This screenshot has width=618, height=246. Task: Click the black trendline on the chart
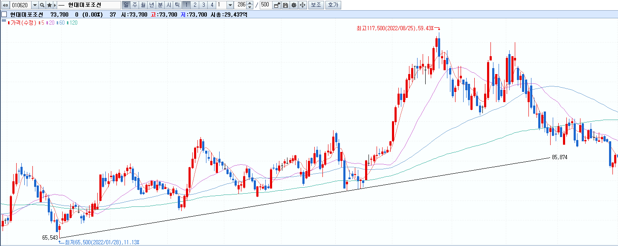(305, 197)
